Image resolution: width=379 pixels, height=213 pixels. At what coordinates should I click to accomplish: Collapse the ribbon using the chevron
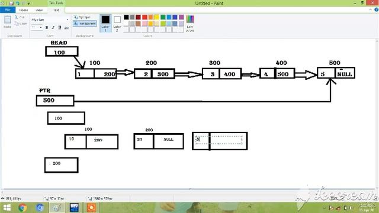tap(370, 9)
